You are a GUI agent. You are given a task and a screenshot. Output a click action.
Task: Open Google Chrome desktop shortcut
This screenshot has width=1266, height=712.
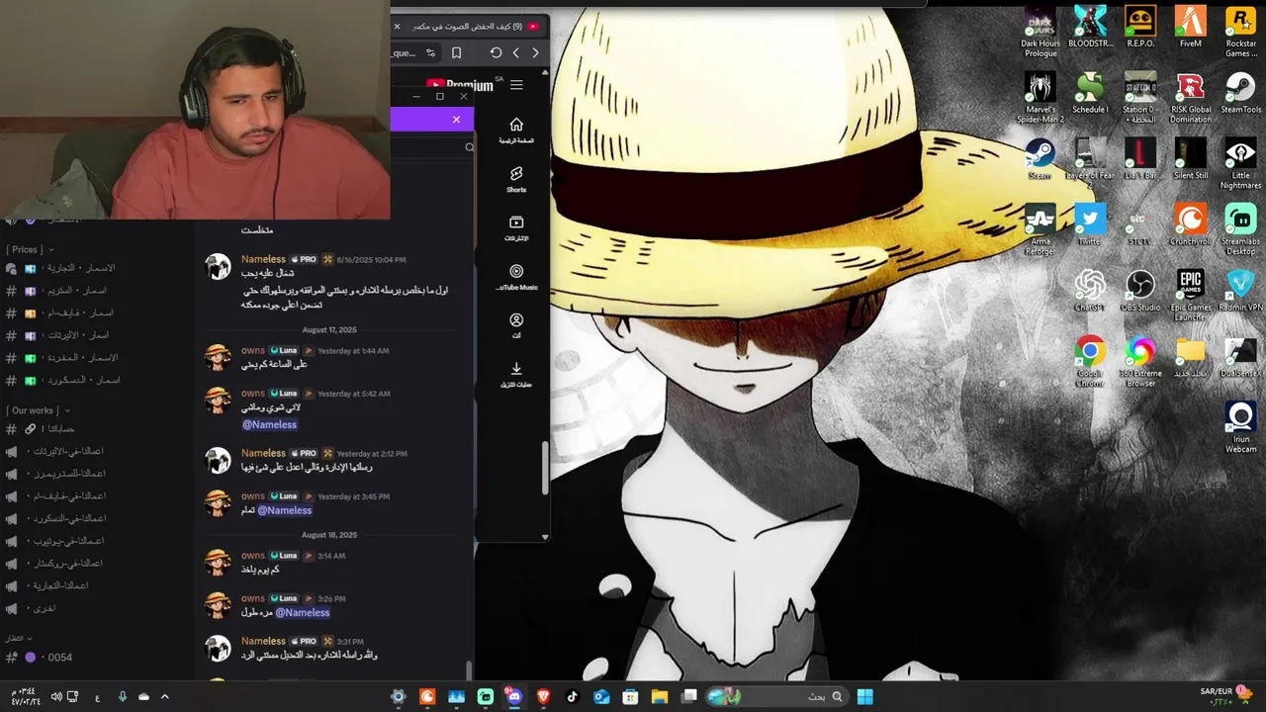(x=1090, y=362)
